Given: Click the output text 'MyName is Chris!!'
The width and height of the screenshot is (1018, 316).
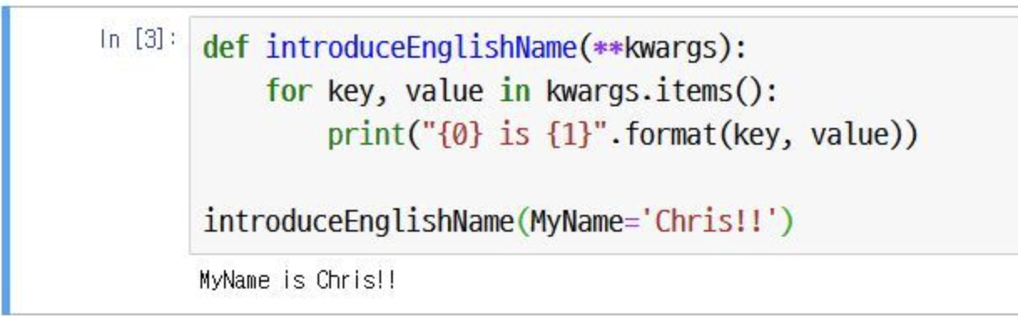Looking at the screenshot, I should pos(298,280).
